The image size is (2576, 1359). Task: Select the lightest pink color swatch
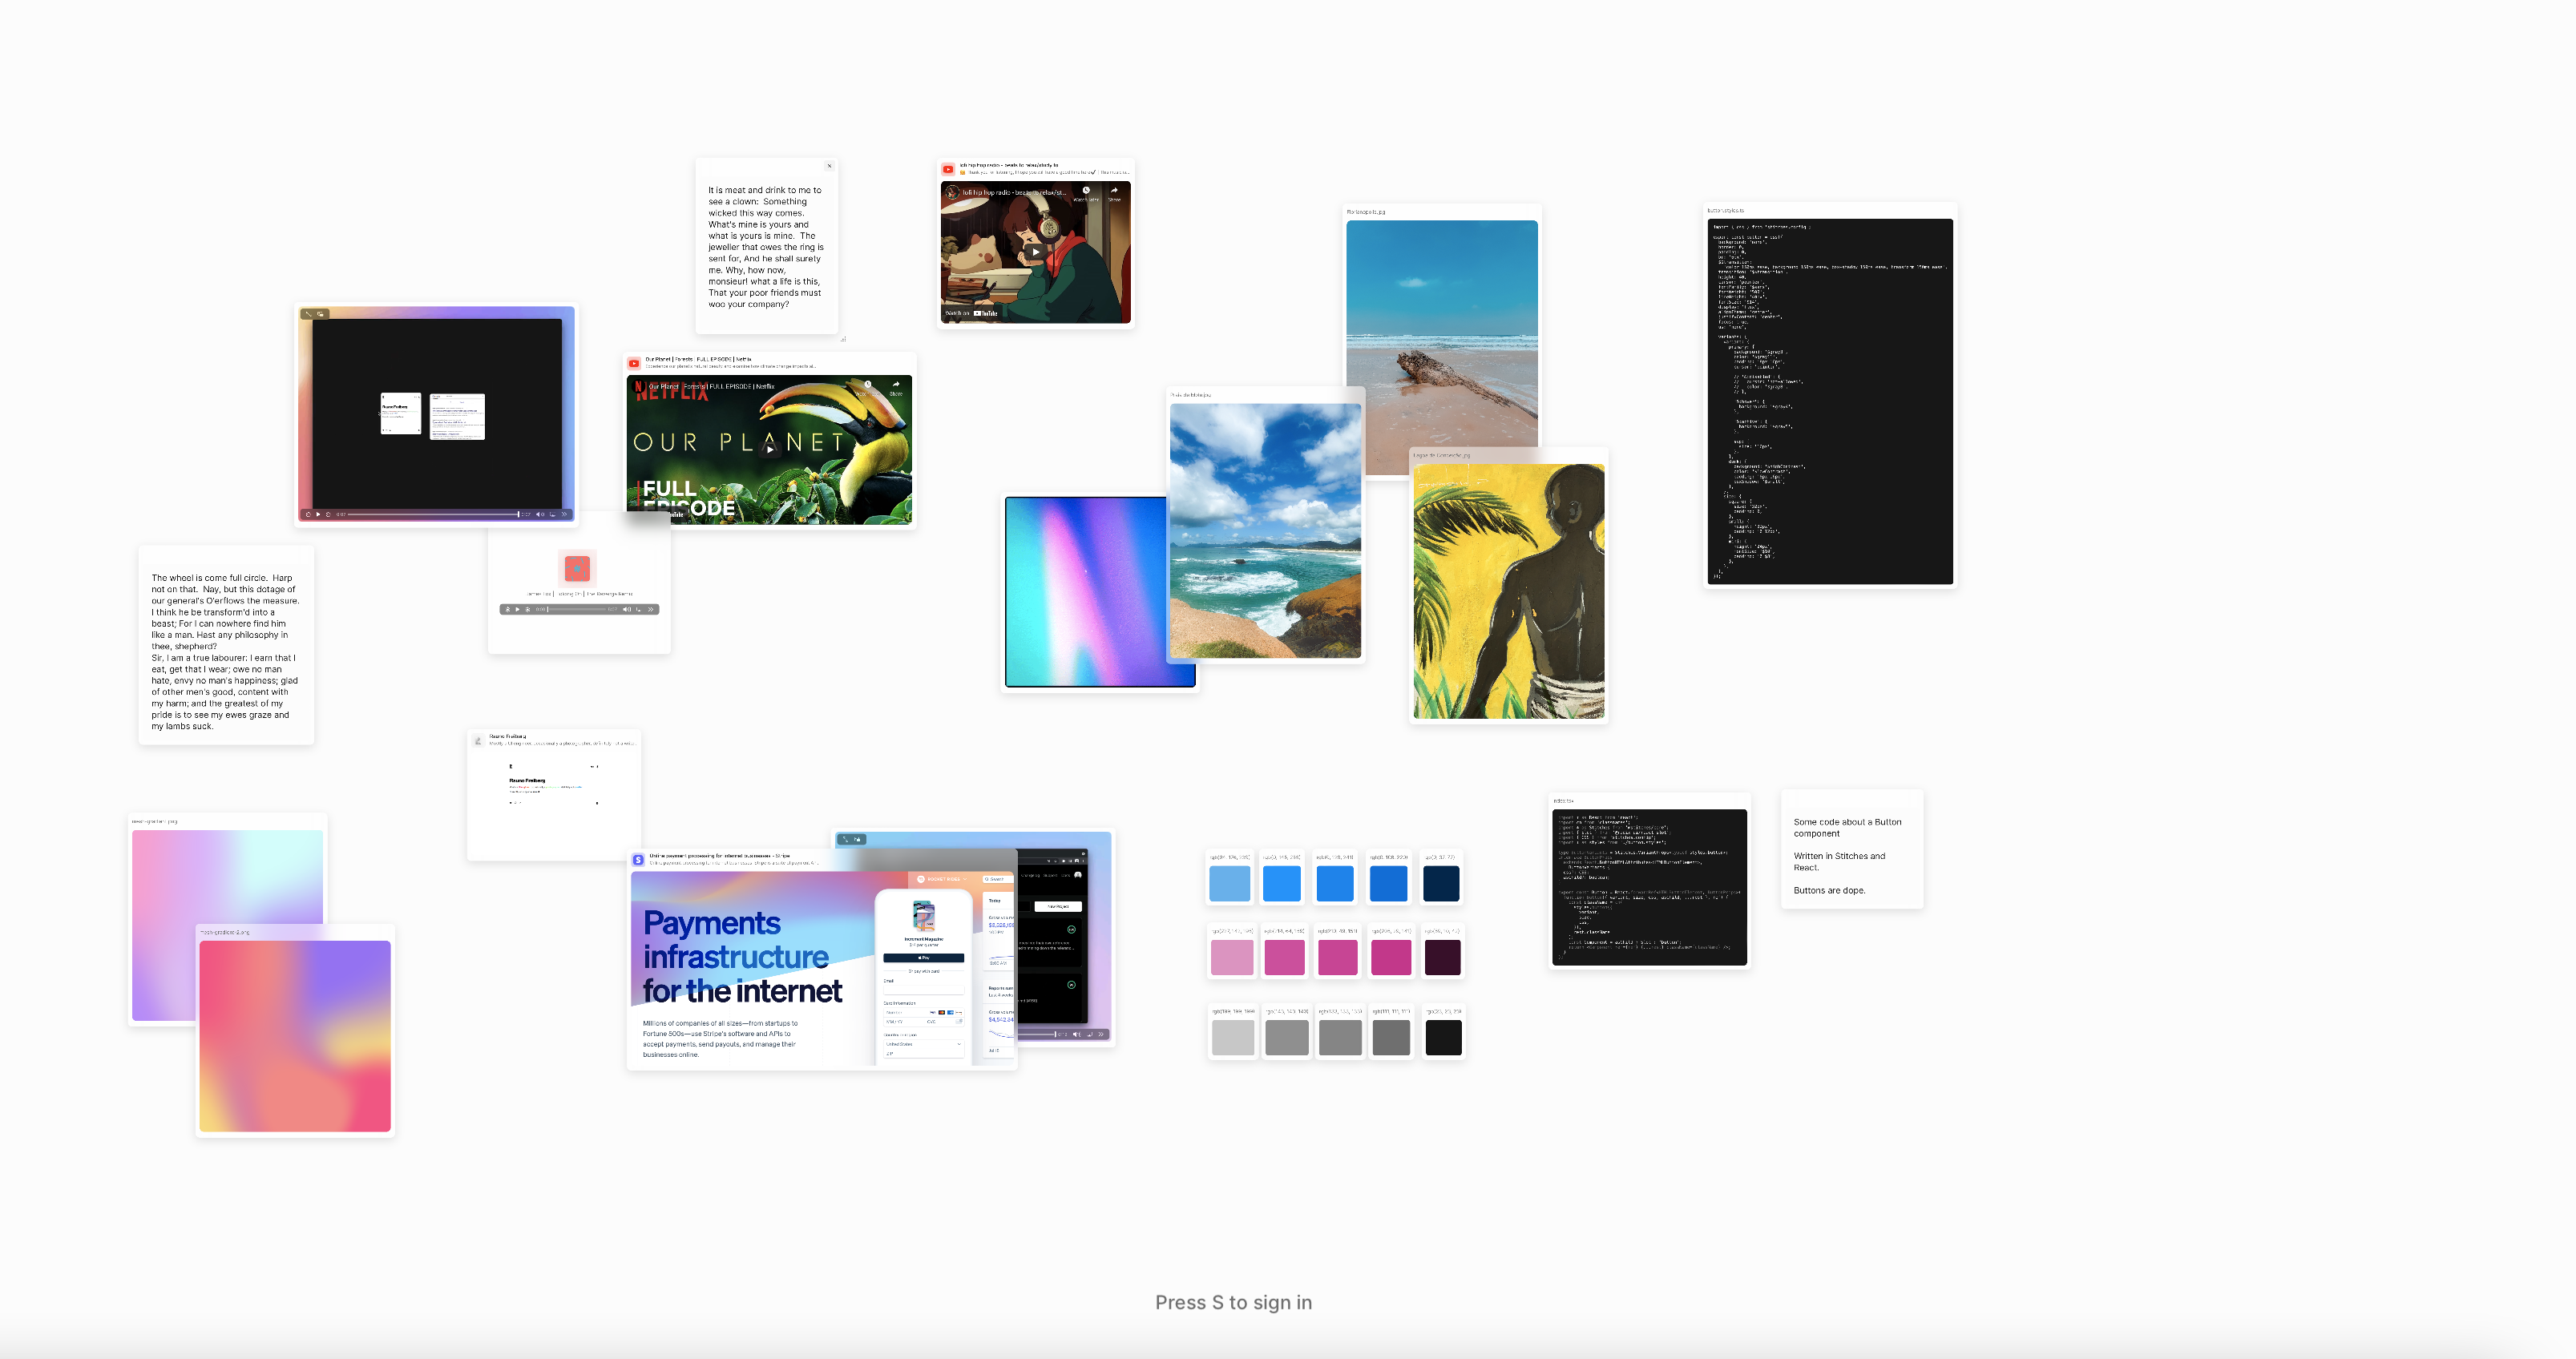[x=1232, y=958]
